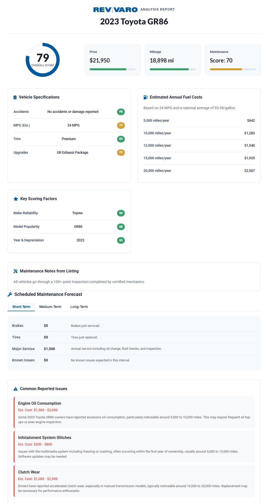Click the crossed tools Maintenance Notes icon

click(x=16, y=271)
